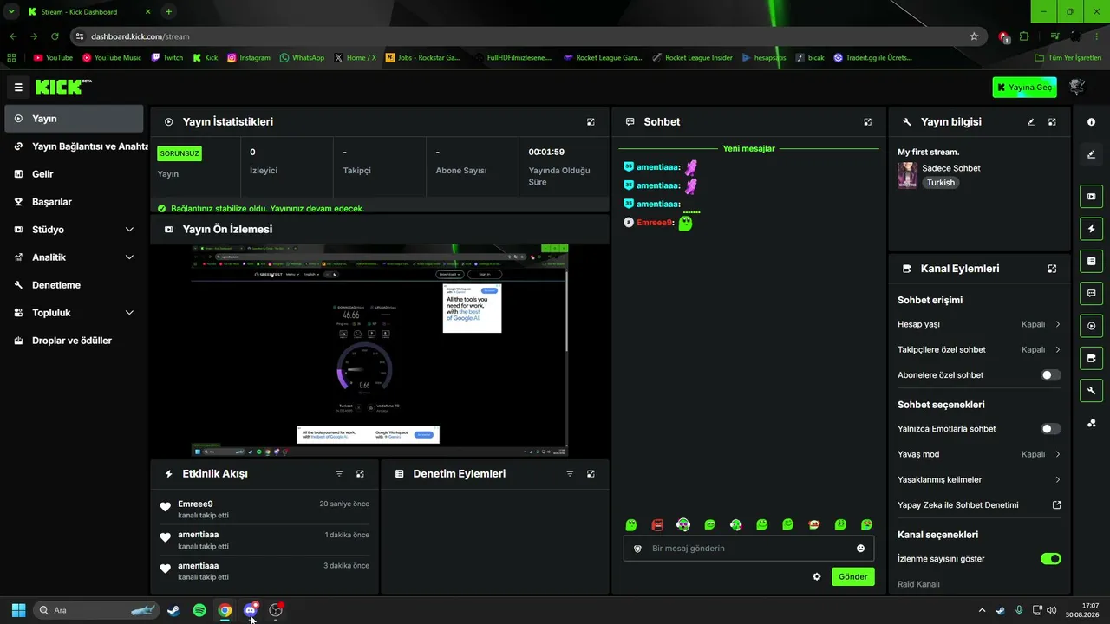Open Hesap yaşı setting options
Image resolution: width=1110 pixels, height=624 pixels.
pos(979,324)
